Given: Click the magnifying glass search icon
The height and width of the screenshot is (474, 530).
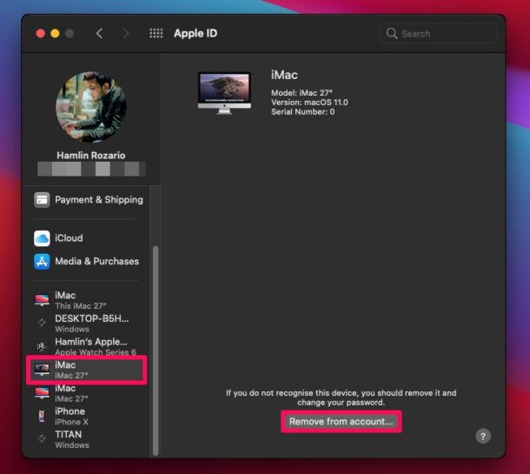Looking at the screenshot, I should 391,34.
